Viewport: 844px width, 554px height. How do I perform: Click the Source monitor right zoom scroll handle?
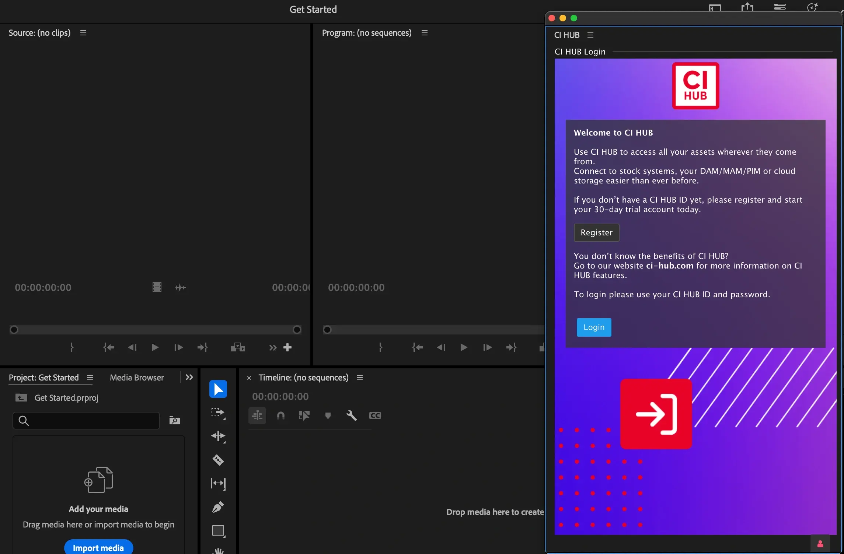click(x=297, y=330)
